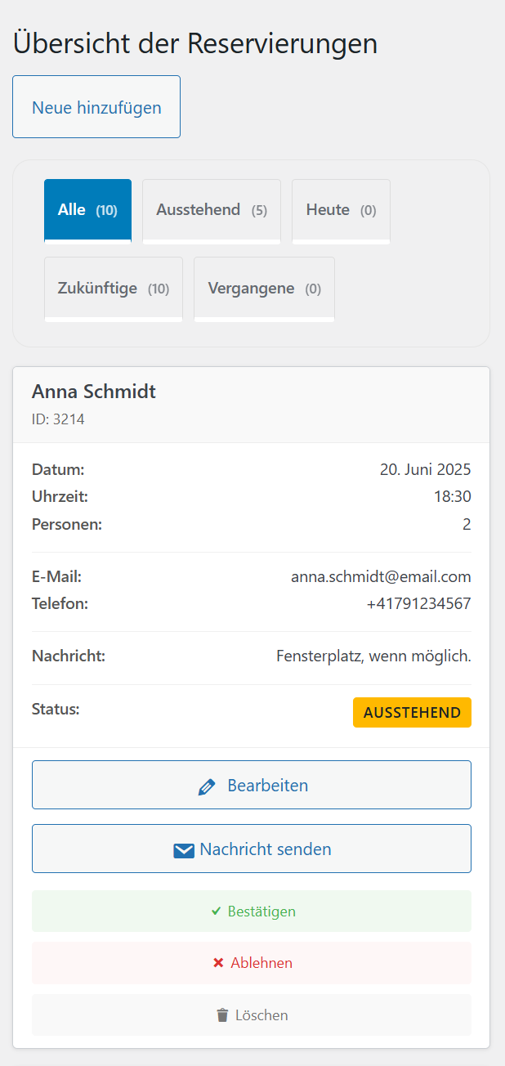Click the pencil icon on Bearbeiten
505x1066 pixels.
pos(207,786)
